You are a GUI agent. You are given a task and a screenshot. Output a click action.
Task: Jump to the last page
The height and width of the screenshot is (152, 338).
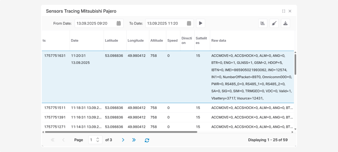(x=134, y=140)
